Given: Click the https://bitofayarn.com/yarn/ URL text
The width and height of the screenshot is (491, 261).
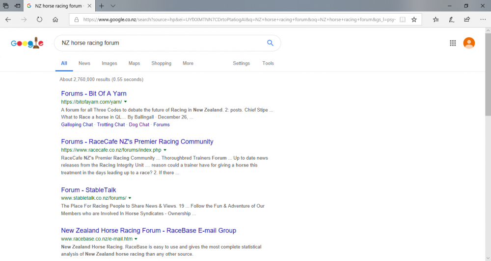Looking at the screenshot, I should tap(91, 102).
